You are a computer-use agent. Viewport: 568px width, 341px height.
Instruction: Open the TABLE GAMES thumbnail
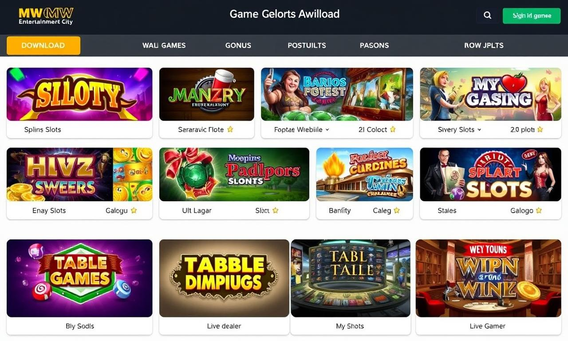79,278
